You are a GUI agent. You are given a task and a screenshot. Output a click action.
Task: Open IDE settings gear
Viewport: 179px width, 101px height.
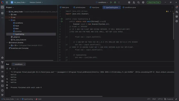143,2
